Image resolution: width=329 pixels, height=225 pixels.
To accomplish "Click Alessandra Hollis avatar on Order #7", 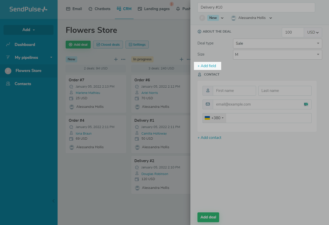I will [72, 107].
